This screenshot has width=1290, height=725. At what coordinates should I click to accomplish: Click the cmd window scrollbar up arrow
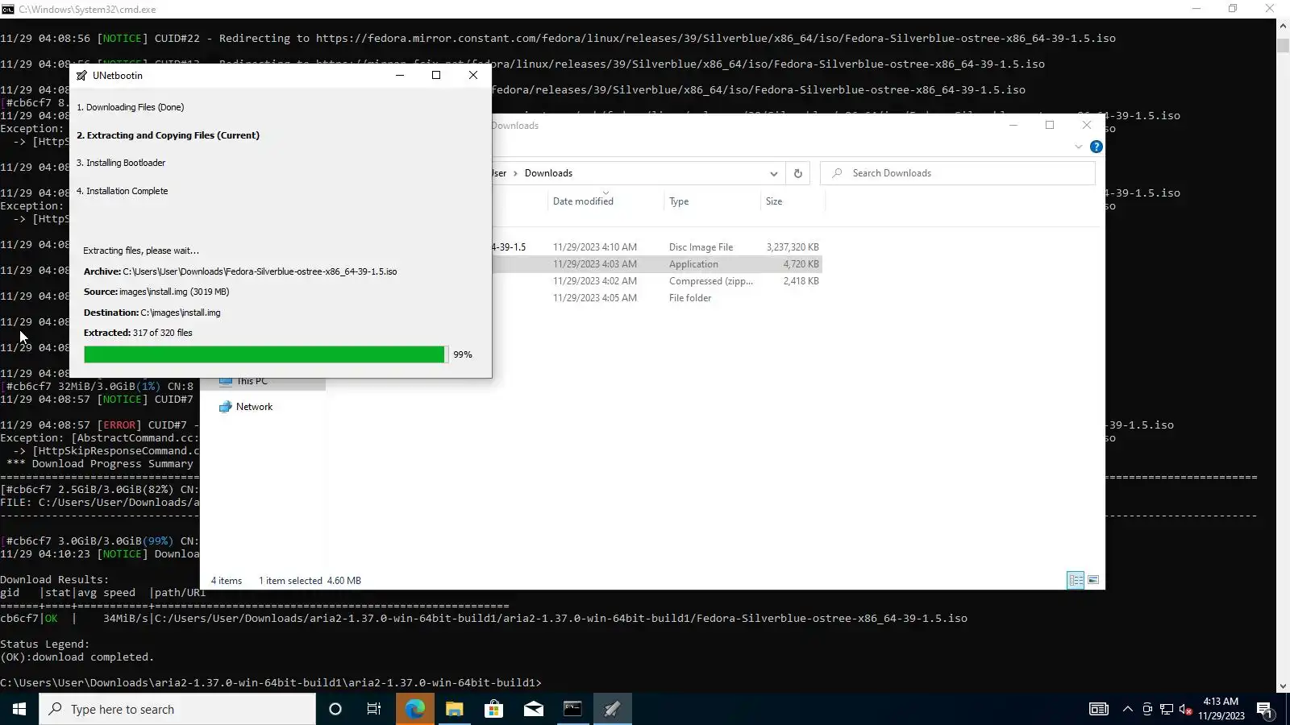(1283, 26)
